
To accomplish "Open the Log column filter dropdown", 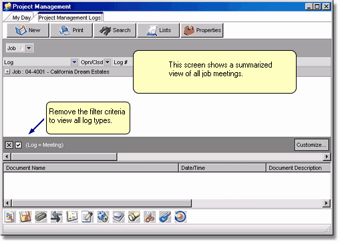I will pos(74,62).
